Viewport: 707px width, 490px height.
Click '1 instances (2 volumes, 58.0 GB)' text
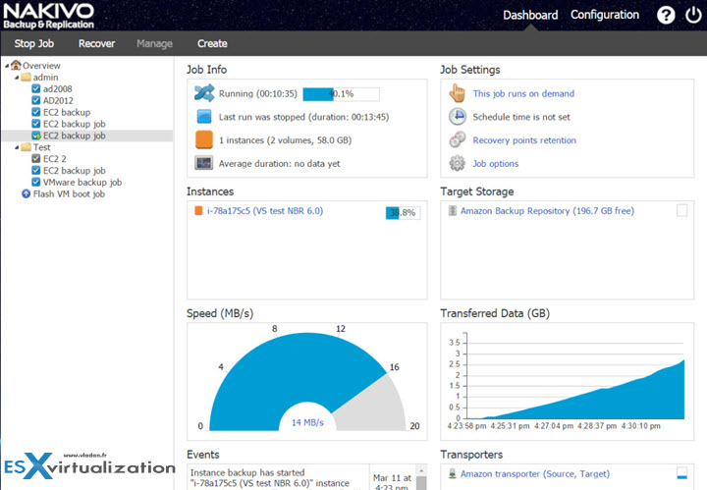click(x=285, y=140)
